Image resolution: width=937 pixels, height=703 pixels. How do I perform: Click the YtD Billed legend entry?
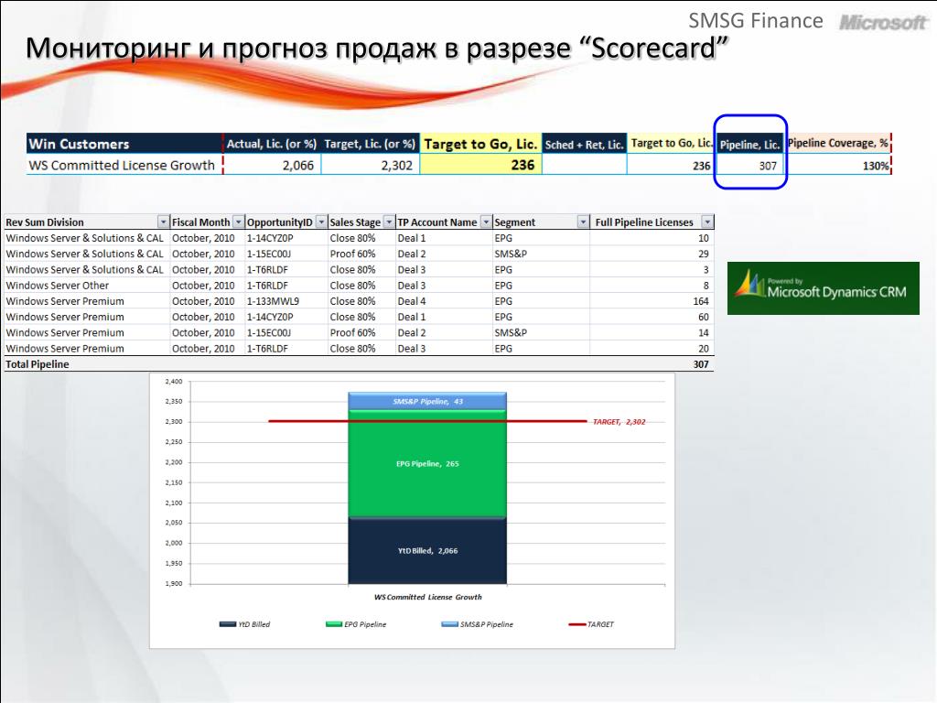point(245,624)
